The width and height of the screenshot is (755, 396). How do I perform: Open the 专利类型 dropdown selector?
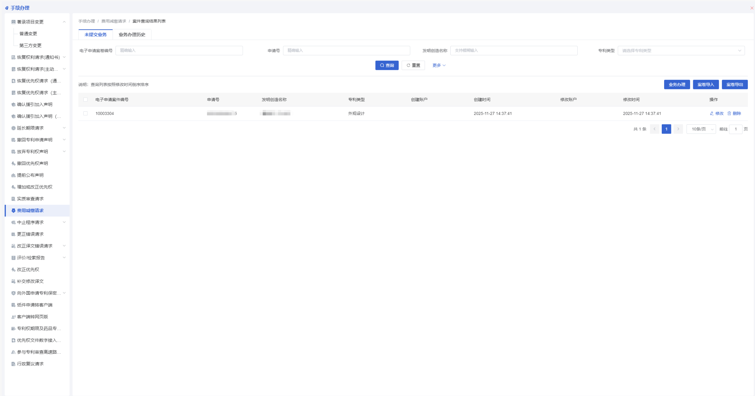click(681, 51)
